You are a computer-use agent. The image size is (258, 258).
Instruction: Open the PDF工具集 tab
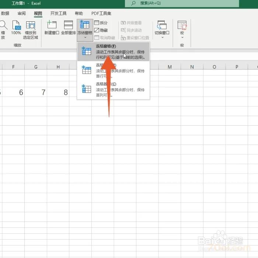pos(101,13)
